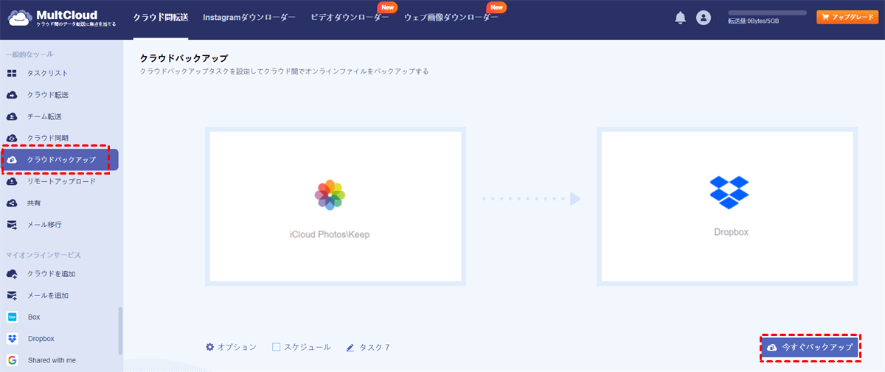
Task: Select source box iCloud Photos\Keep
Action: pyautogui.click(x=336, y=206)
